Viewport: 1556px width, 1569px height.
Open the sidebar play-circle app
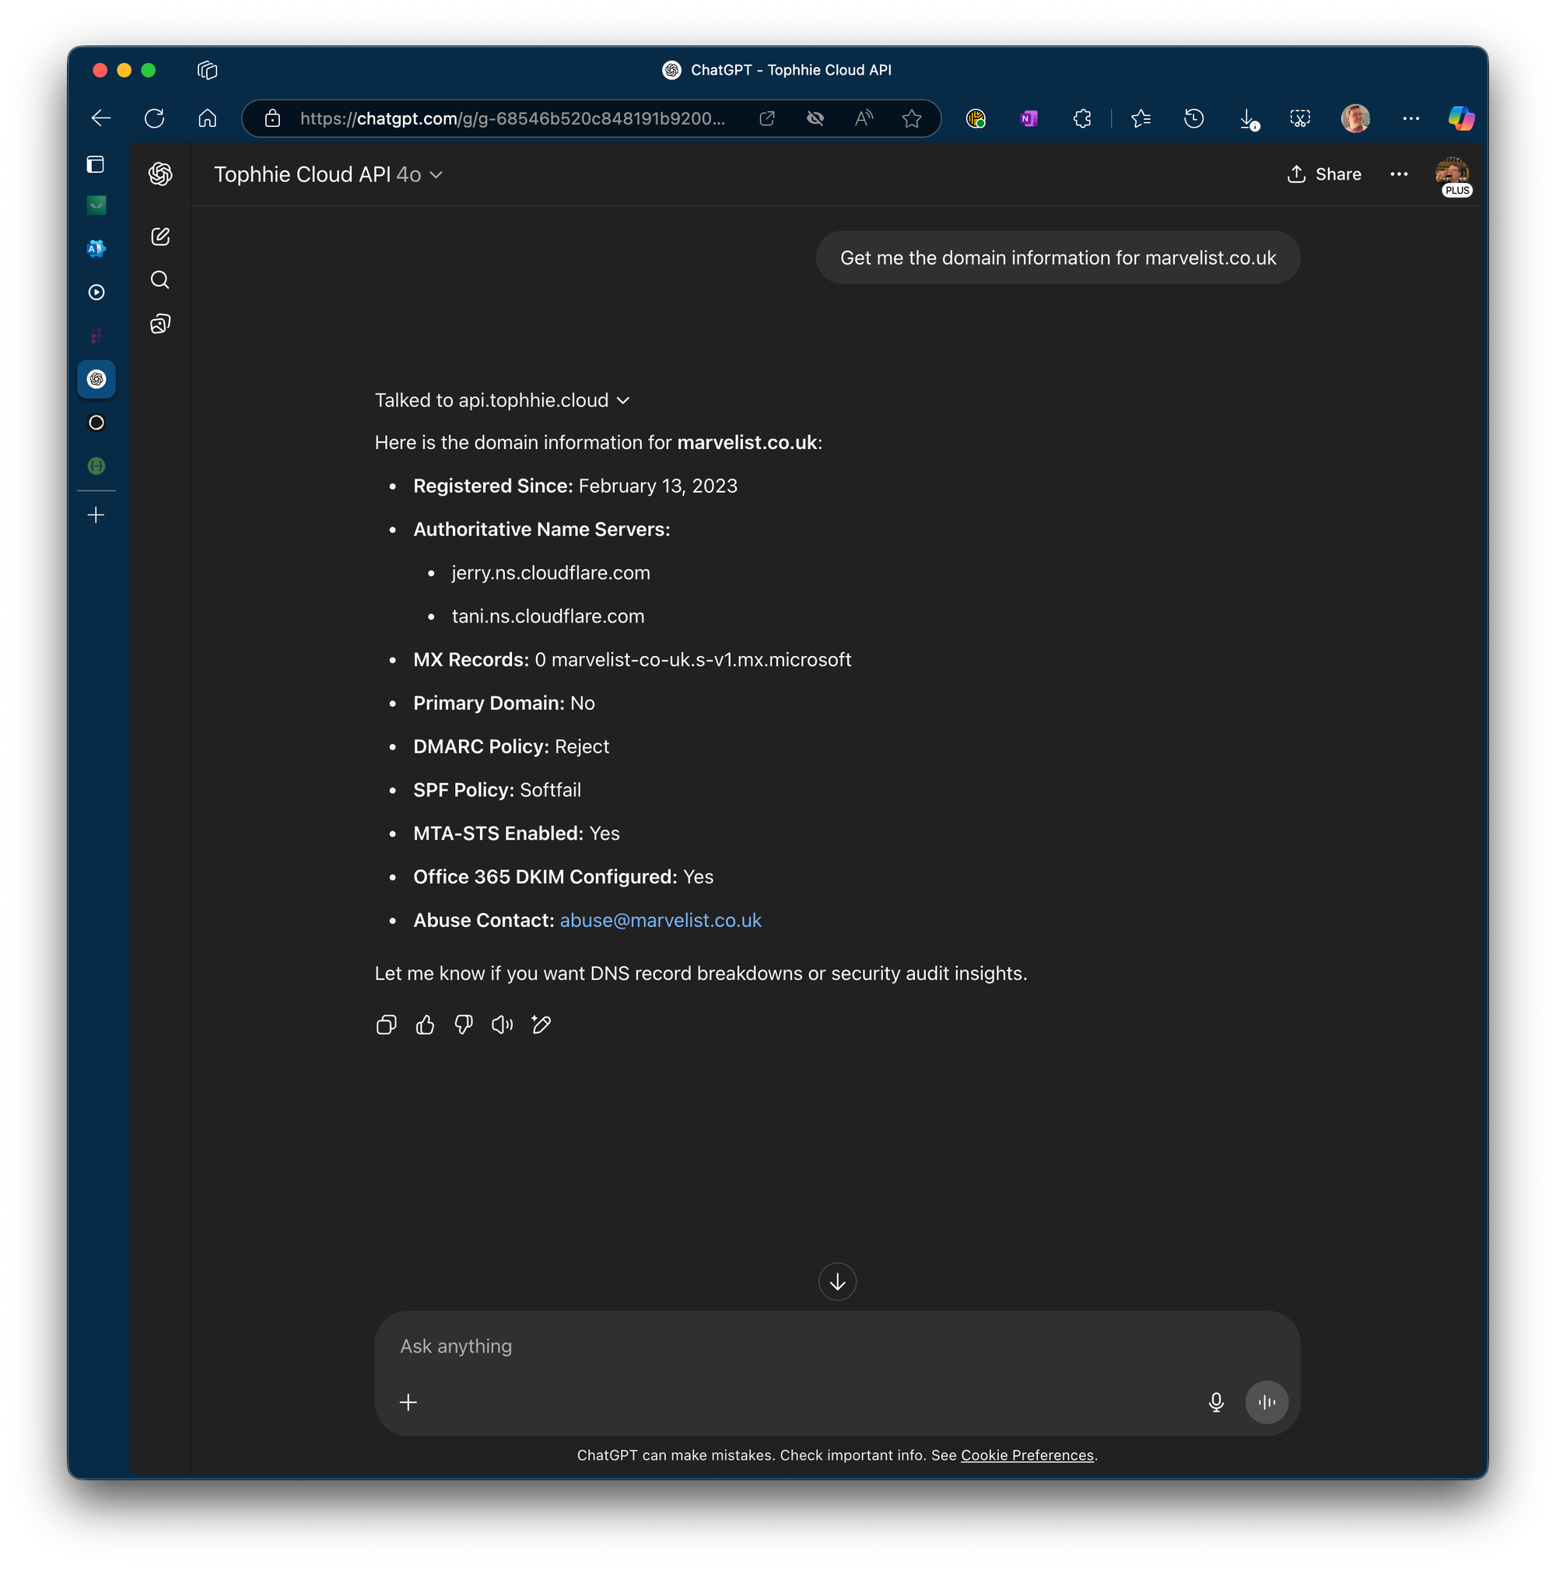coord(96,293)
